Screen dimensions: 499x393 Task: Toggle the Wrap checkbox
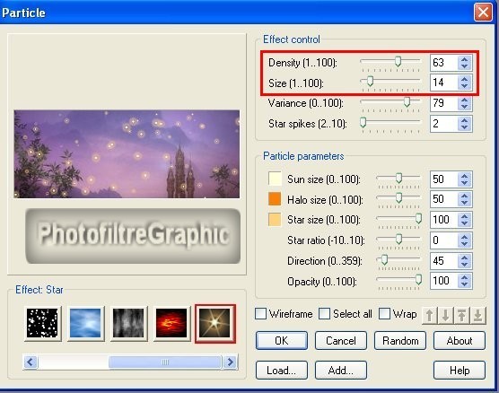click(x=384, y=314)
